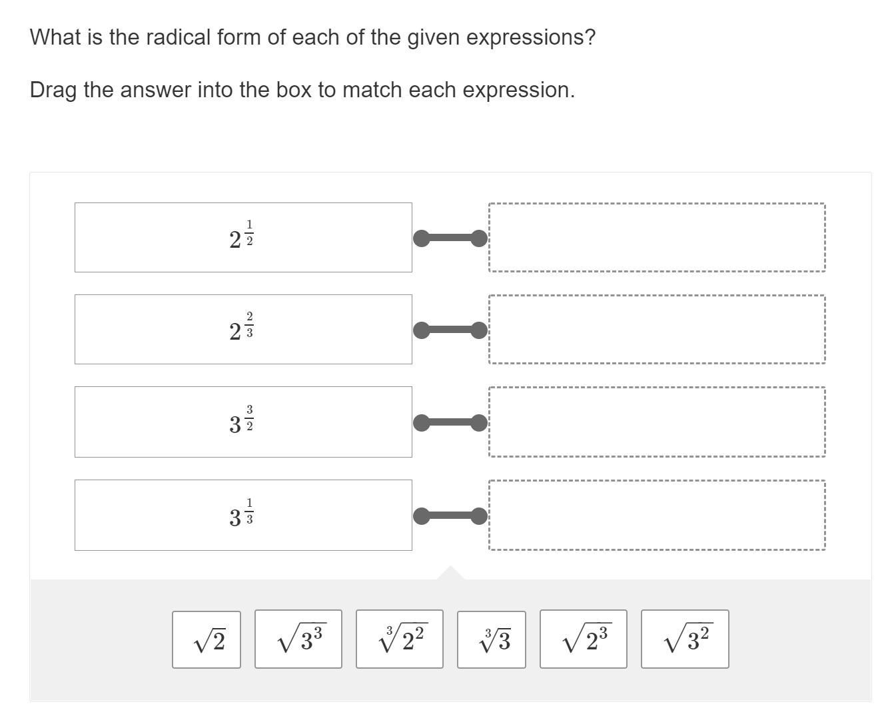This screenshot has height=714, width=894.
Task: Select the cube root of 2 squared tile
Action: 400,639
